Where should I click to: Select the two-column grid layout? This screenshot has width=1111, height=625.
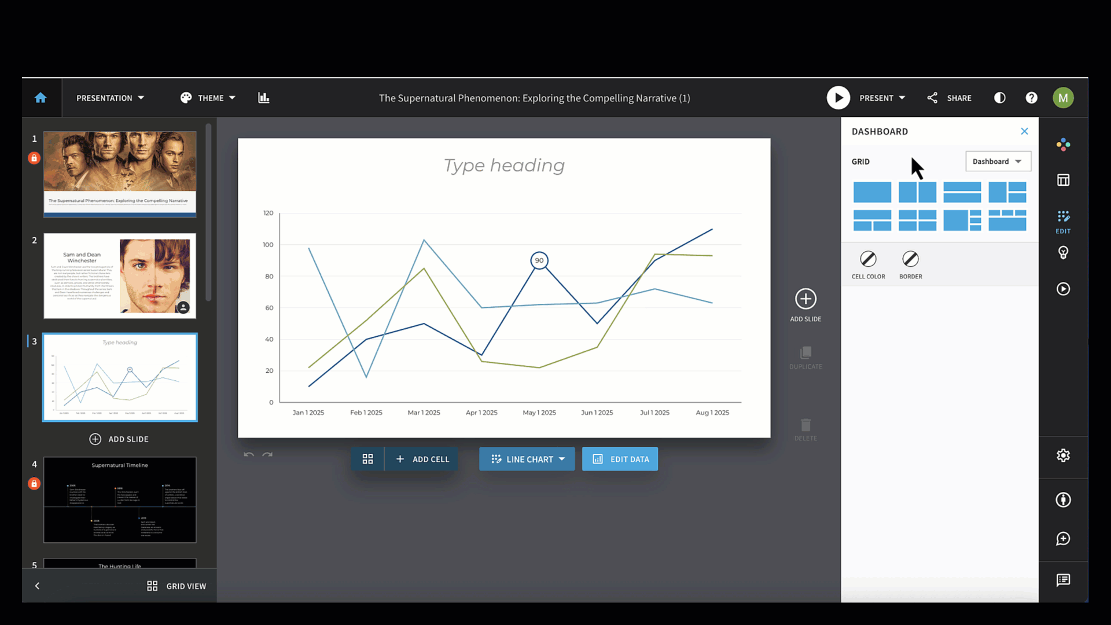917,192
